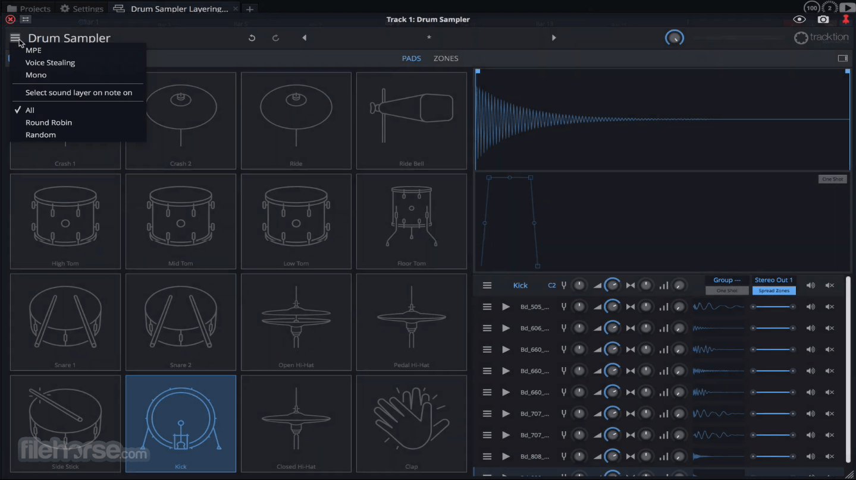Image resolution: width=856 pixels, height=480 pixels.
Task: Click the sample list vertical scrollbar
Action: coord(848,370)
